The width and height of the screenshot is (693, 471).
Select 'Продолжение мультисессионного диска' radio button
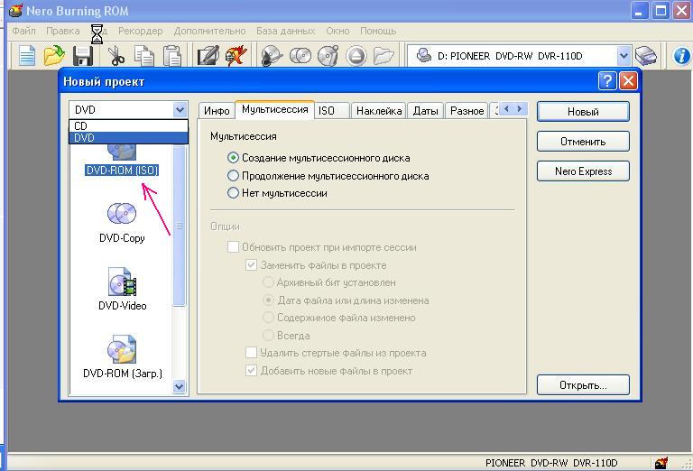[234, 176]
